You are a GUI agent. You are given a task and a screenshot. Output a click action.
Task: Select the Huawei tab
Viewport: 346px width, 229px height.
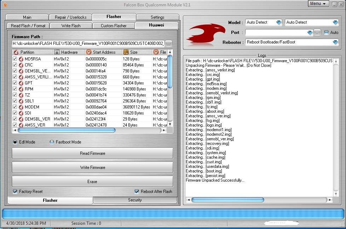[x=156, y=25]
